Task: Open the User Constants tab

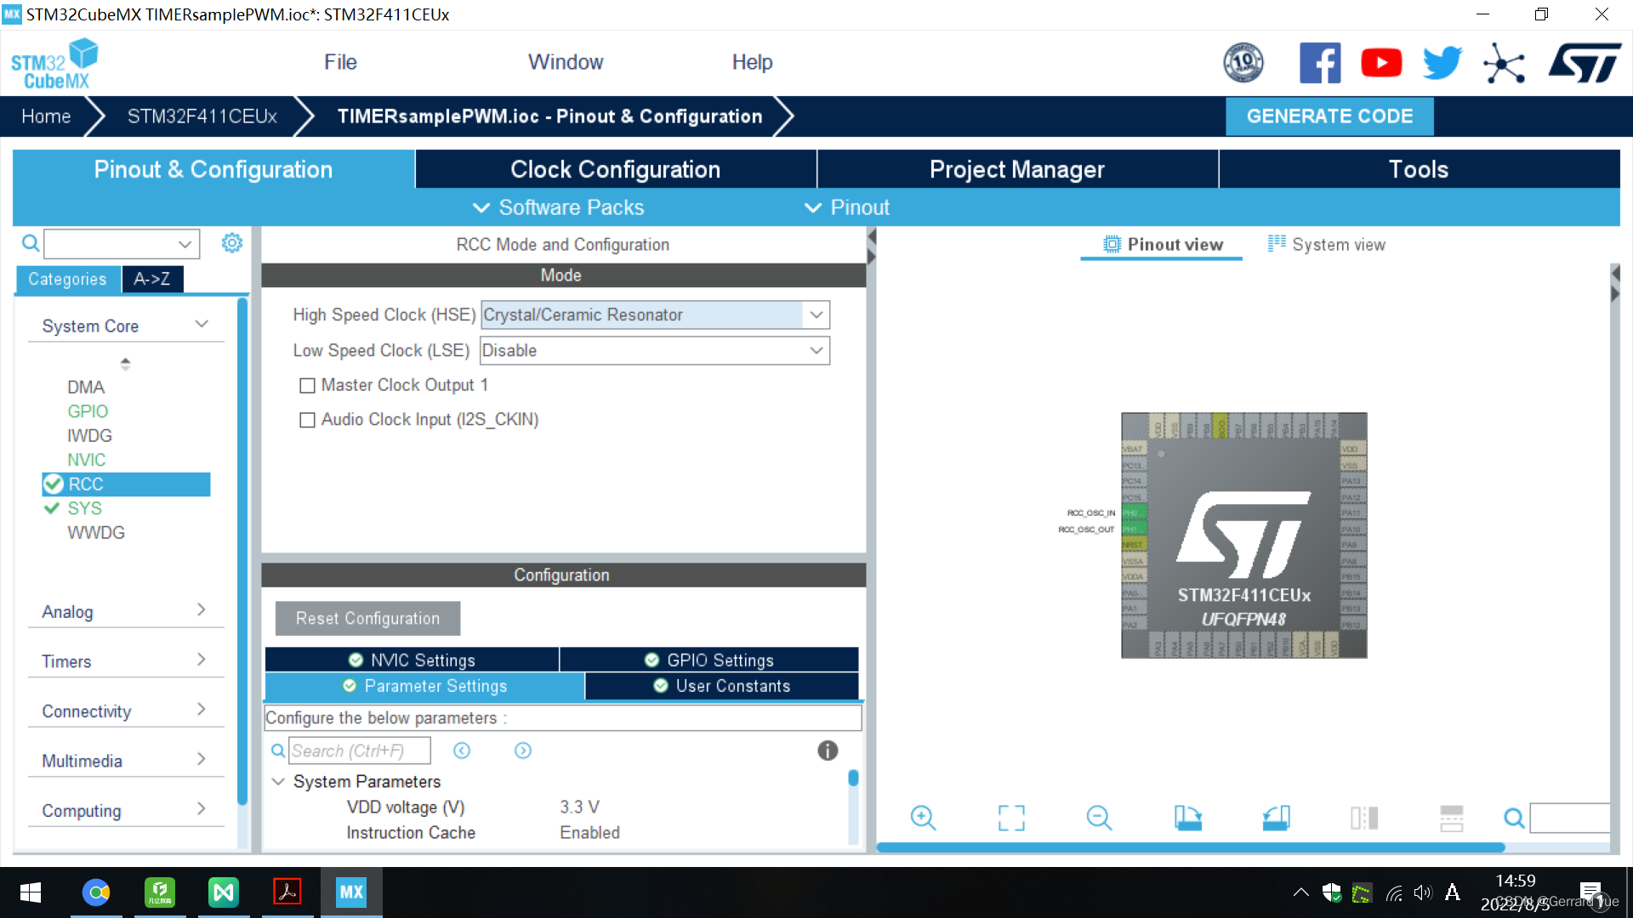Action: coord(721,686)
